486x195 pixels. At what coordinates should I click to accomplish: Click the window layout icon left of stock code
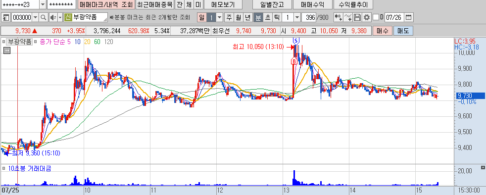pyautogui.click(x=6, y=17)
